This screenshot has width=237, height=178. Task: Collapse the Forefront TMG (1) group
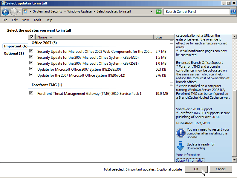(x=171, y=84)
